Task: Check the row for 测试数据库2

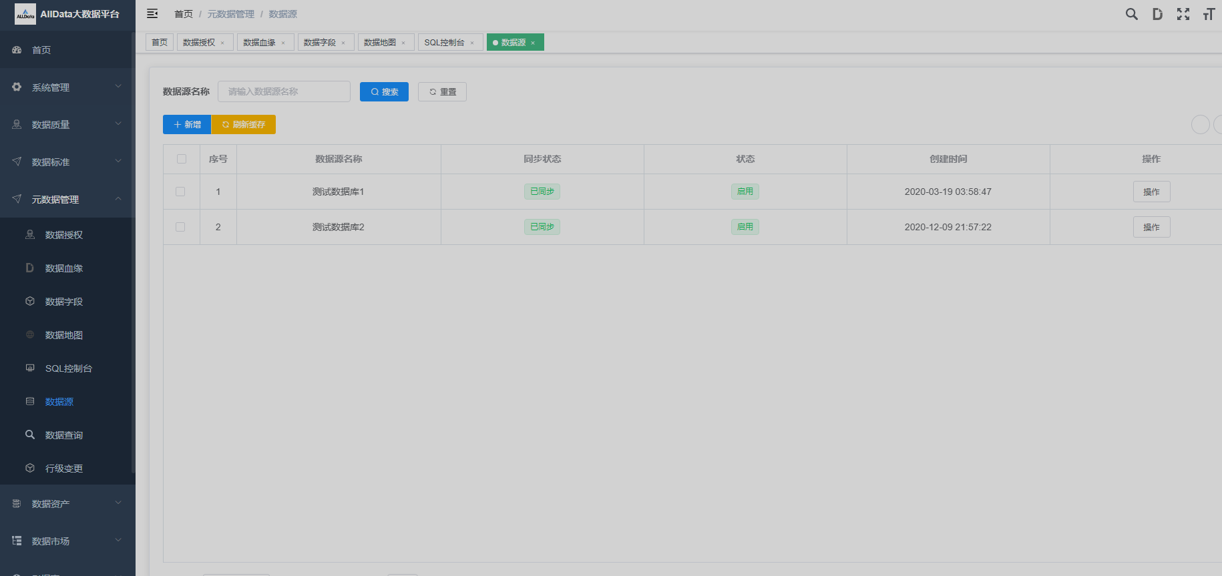Action: [x=180, y=227]
